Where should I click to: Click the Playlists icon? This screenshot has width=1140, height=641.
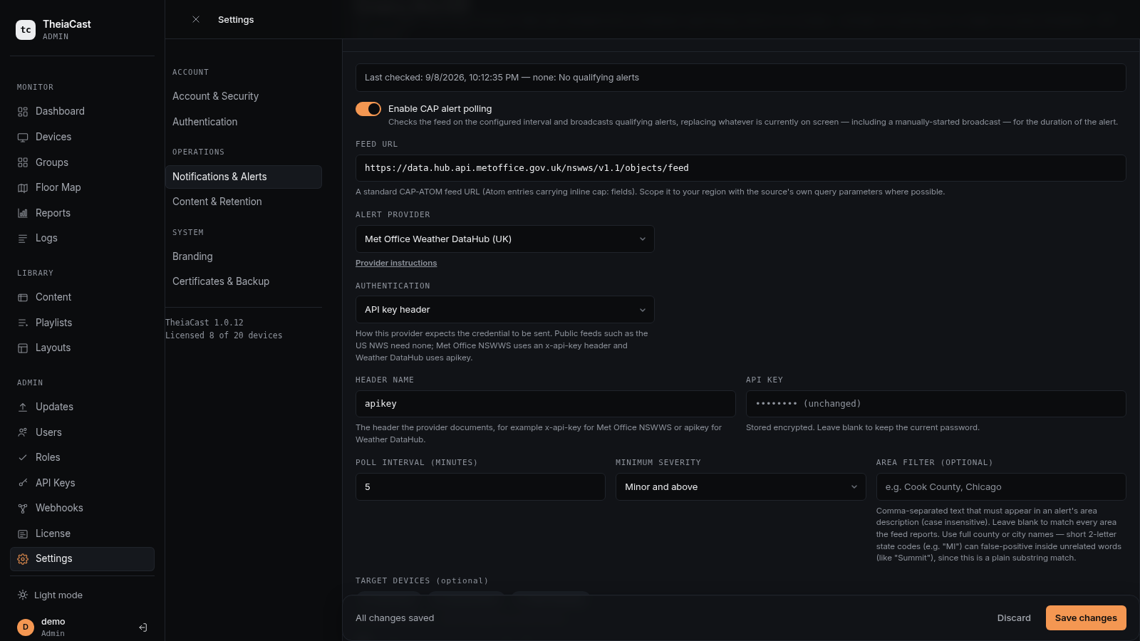[23, 323]
